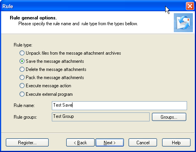
Task: Cancel the rule wizard
Action: click(x=143, y=143)
